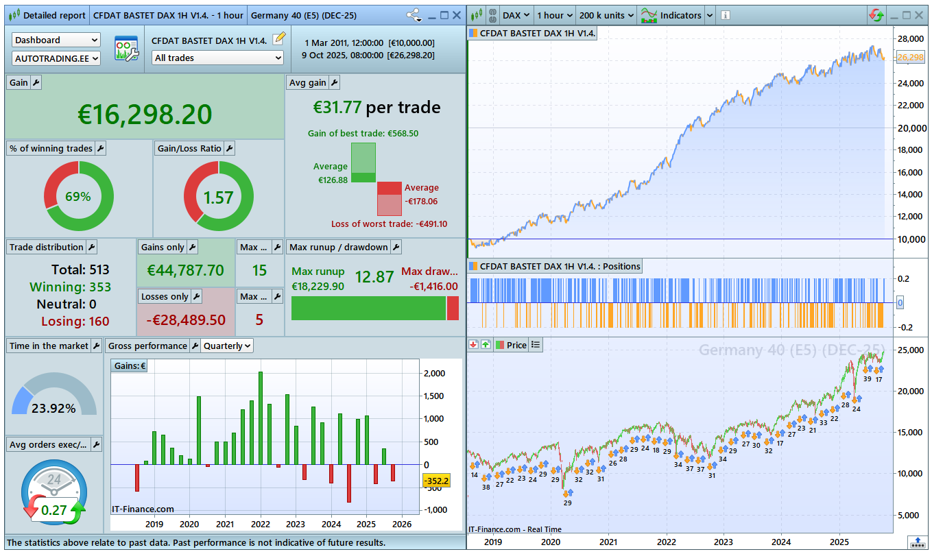
Task: Open the wrench settings for Gain widget
Action: click(x=36, y=82)
